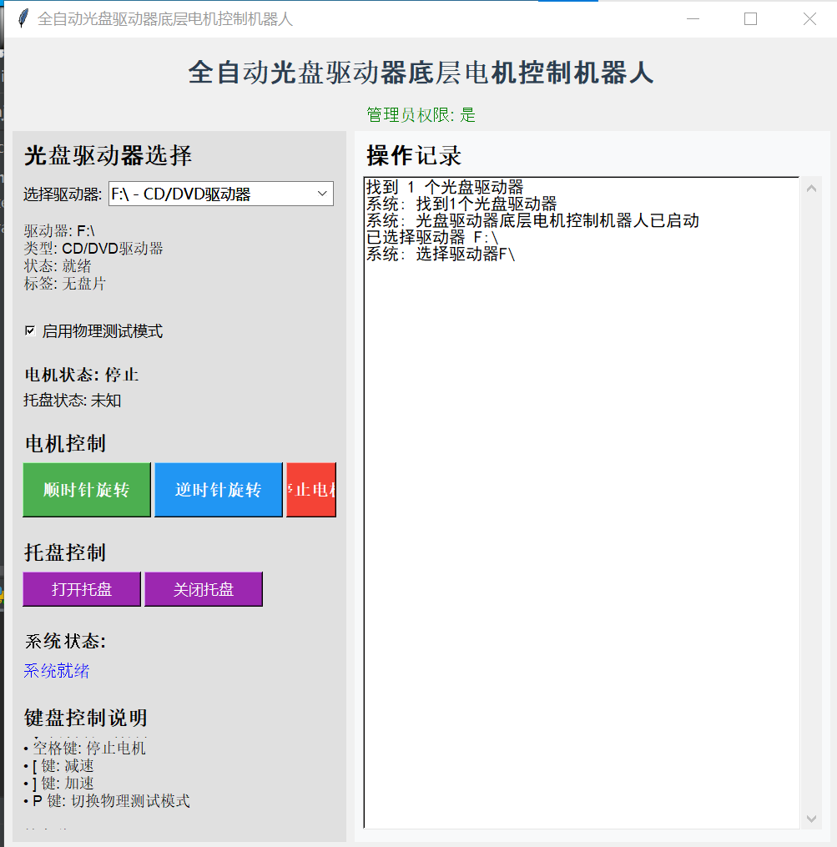Click the red stop motor button
The image size is (837, 847).
311,489
